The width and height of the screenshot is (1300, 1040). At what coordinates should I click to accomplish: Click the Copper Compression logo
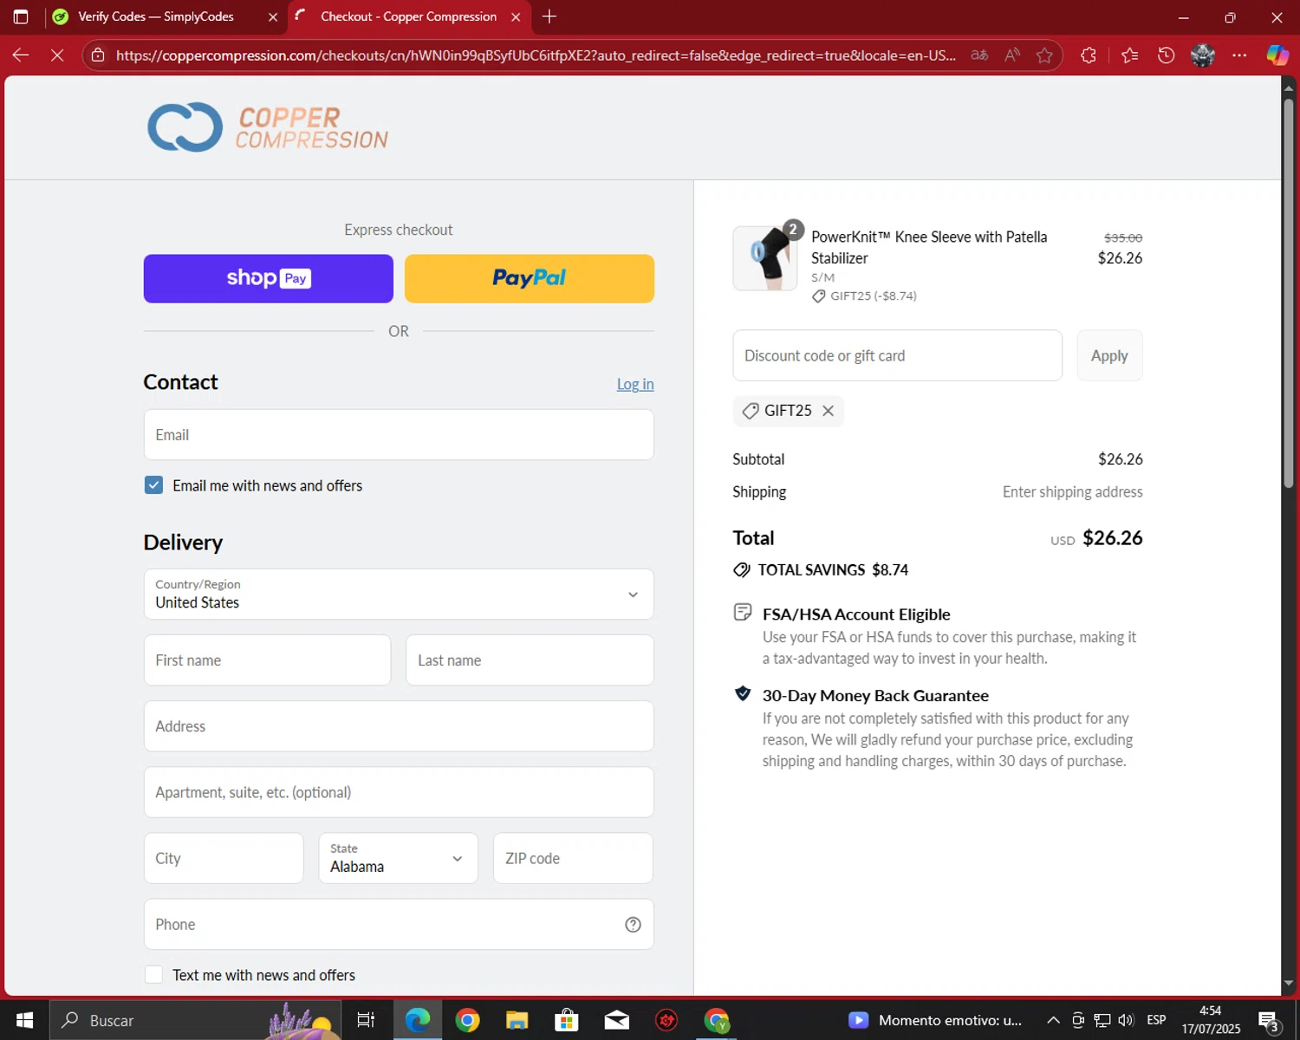[x=268, y=128]
